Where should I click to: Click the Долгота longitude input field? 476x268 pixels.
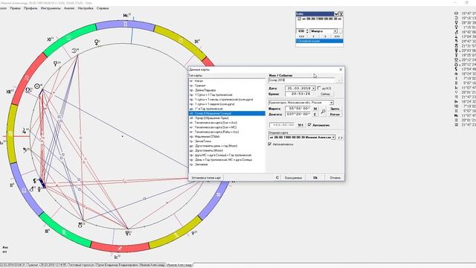click(298, 114)
